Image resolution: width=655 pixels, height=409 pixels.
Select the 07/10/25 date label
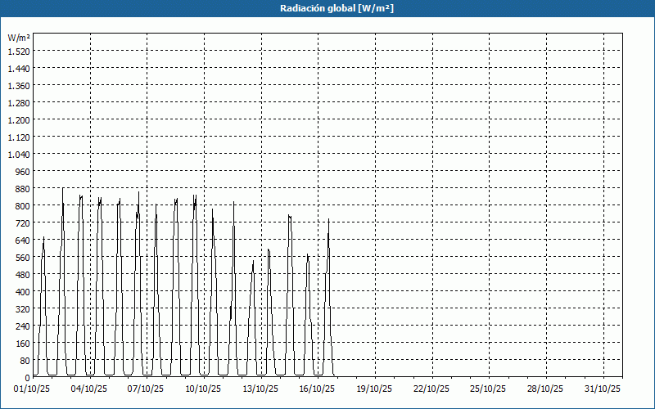[x=147, y=389]
